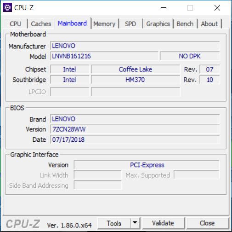Click the CPU-Z window title text

click(24, 8)
